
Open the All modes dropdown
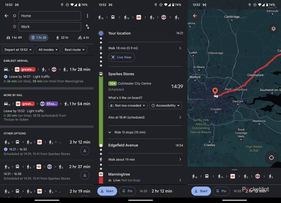[x=48, y=50]
